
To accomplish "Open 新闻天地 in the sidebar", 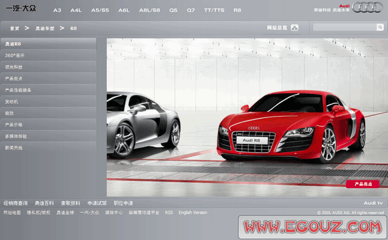I will (x=48, y=147).
